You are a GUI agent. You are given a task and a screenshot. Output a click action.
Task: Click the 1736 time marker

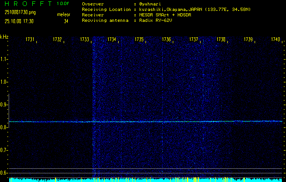[x=166, y=39]
